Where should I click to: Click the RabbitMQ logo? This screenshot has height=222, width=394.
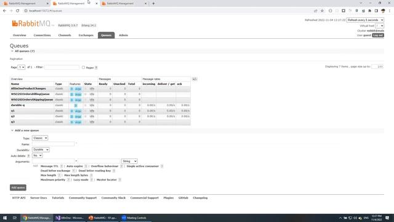[x=33, y=23]
